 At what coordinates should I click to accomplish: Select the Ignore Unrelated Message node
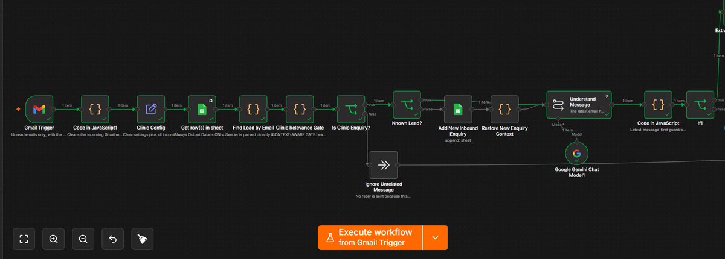384,165
